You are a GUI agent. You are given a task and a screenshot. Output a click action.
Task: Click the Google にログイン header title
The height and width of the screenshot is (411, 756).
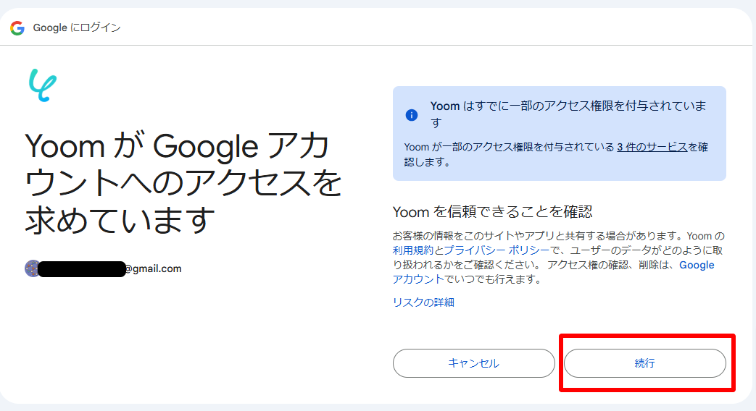click(x=77, y=28)
